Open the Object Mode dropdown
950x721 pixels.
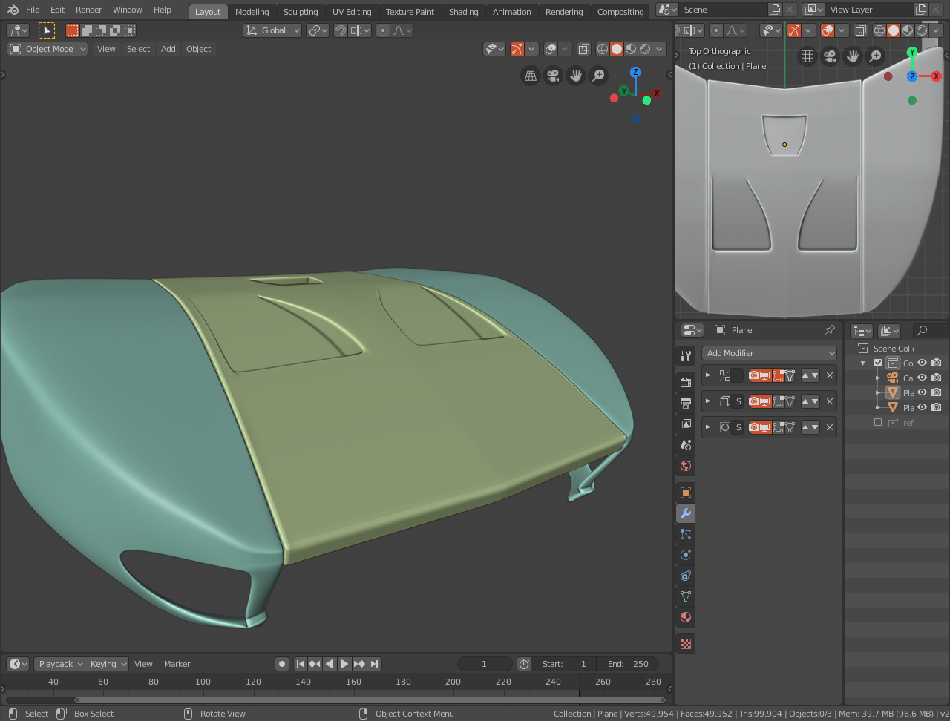tap(48, 49)
